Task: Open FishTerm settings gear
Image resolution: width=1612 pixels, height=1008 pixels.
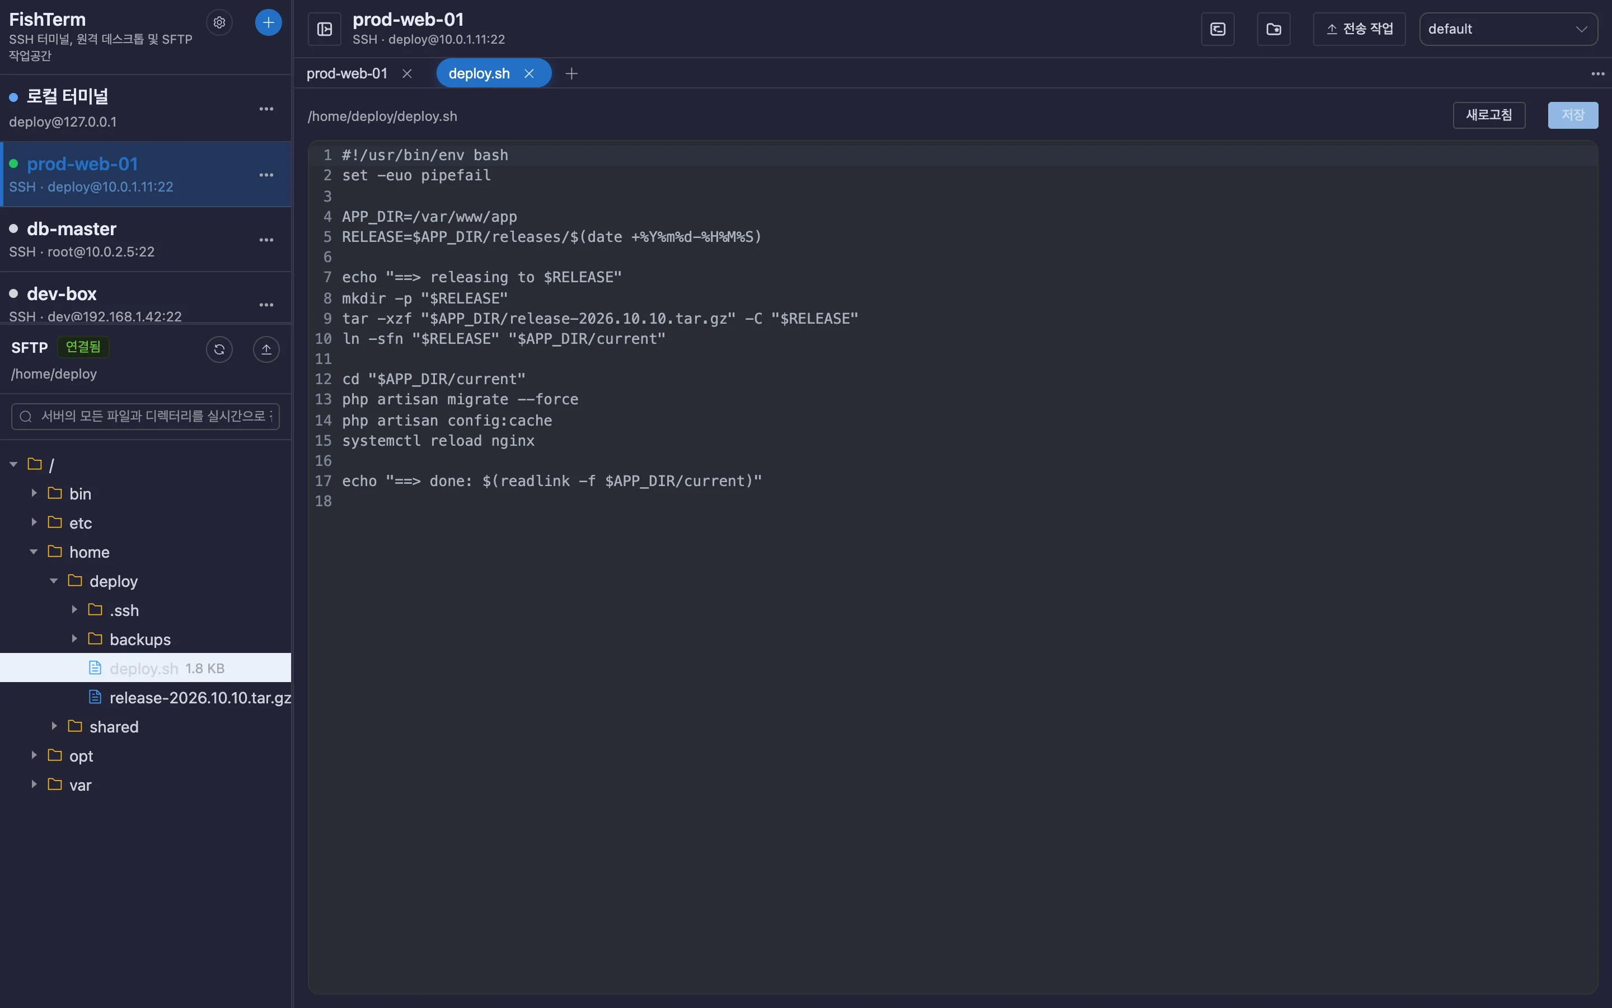Action: point(219,22)
